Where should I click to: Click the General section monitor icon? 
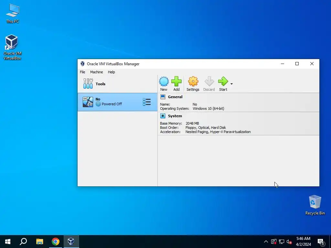click(163, 97)
